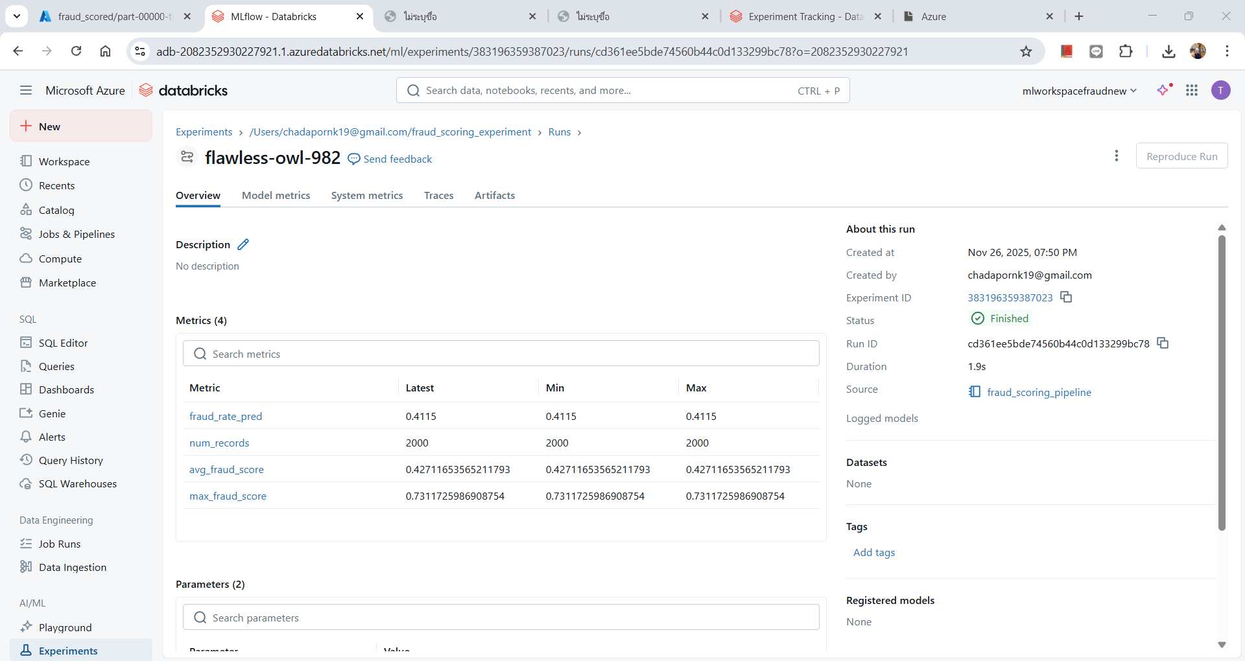This screenshot has height=661, width=1245.
Task: Bookmark this page with the star icon
Action: [x=1026, y=51]
